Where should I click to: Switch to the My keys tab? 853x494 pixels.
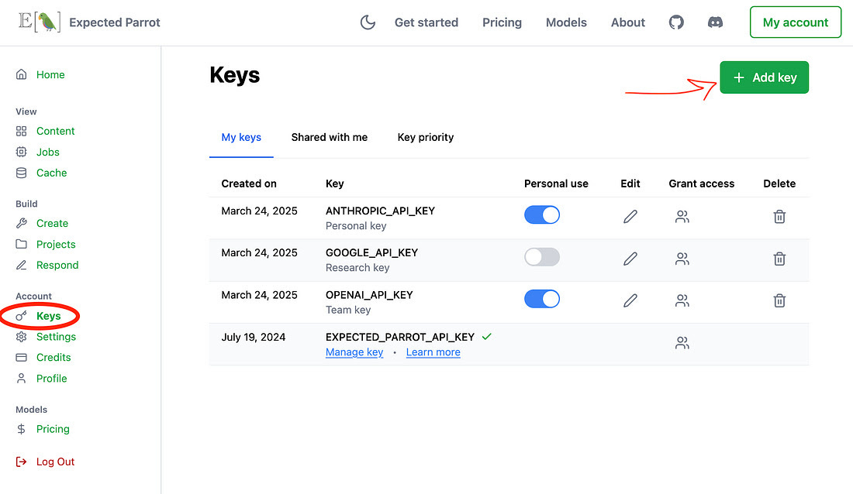[x=241, y=138]
